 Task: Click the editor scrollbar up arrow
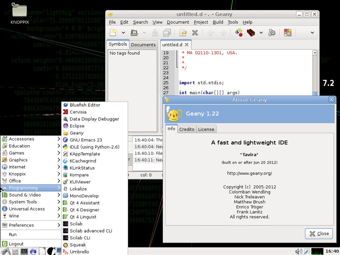[314, 53]
